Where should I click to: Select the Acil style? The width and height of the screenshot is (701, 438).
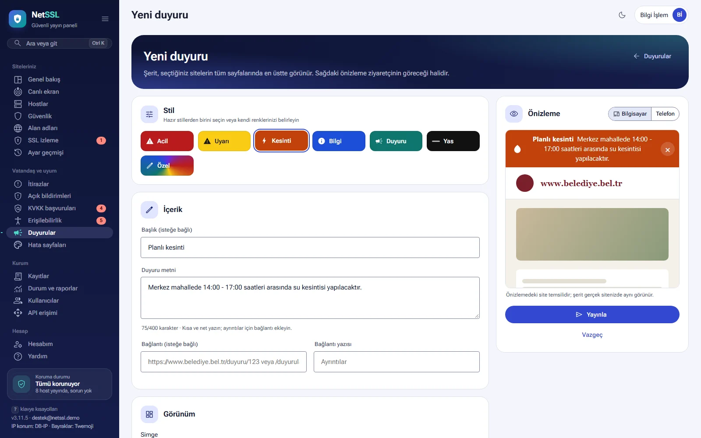click(x=167, y=141)
